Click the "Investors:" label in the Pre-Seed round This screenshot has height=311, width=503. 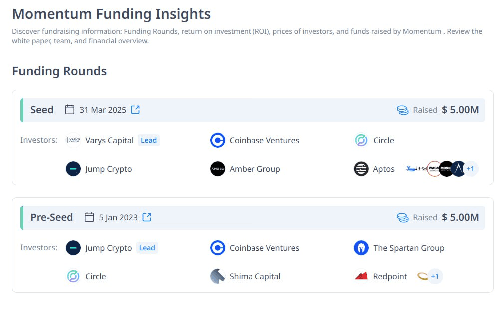[x=39, y=248]
